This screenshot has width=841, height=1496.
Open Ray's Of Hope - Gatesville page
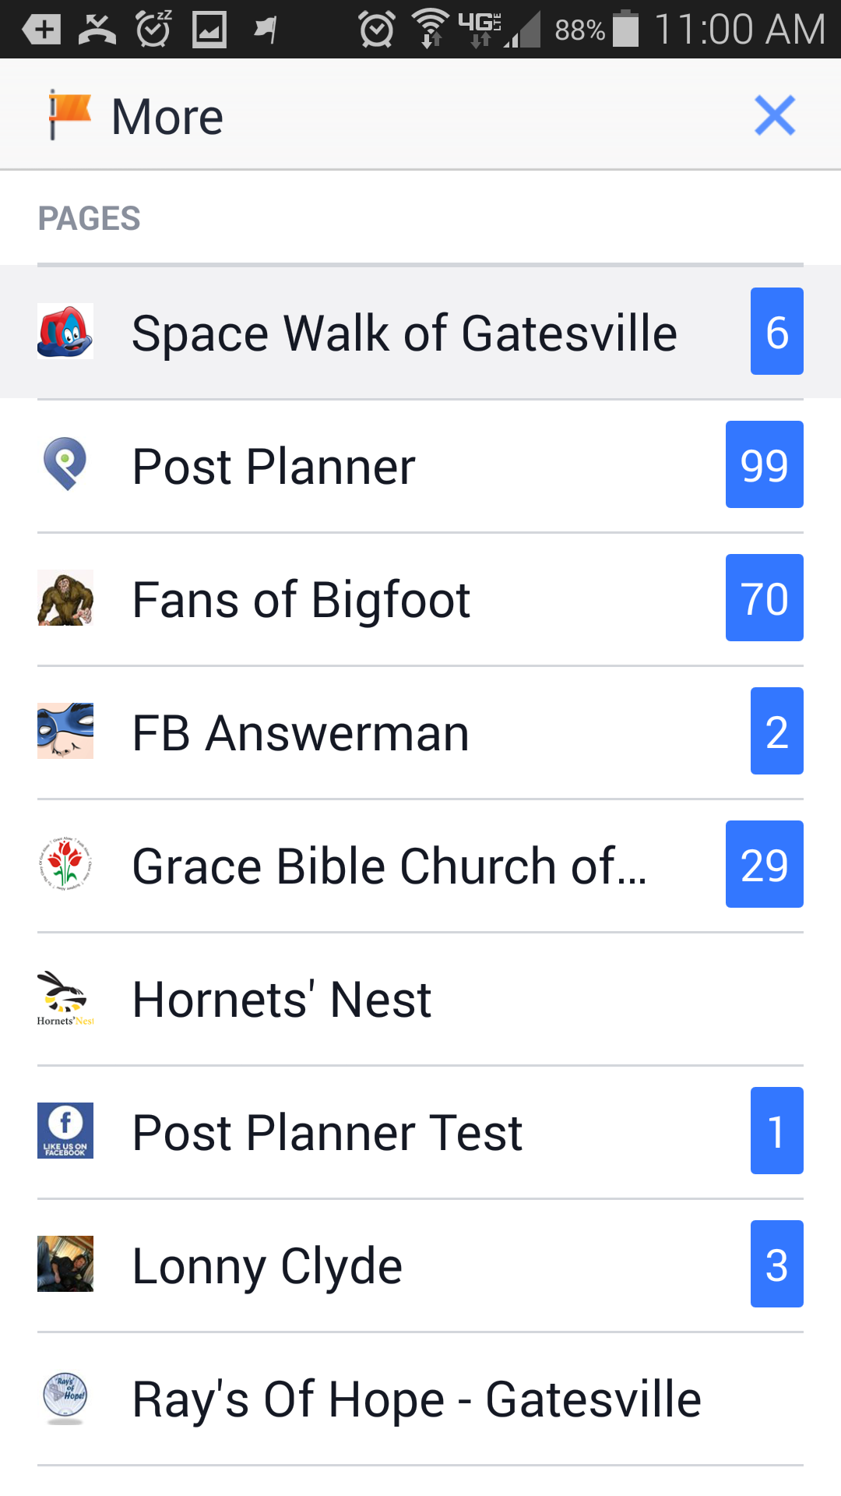click(x=417, y=1399)
